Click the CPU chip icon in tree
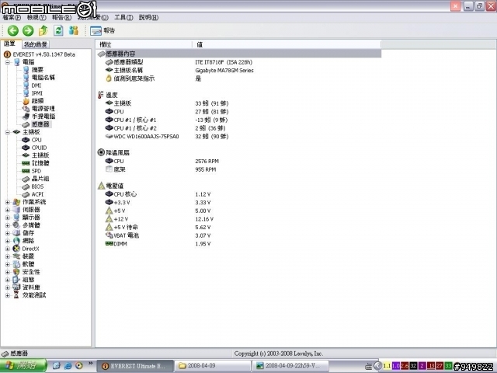 click(26, 140)
